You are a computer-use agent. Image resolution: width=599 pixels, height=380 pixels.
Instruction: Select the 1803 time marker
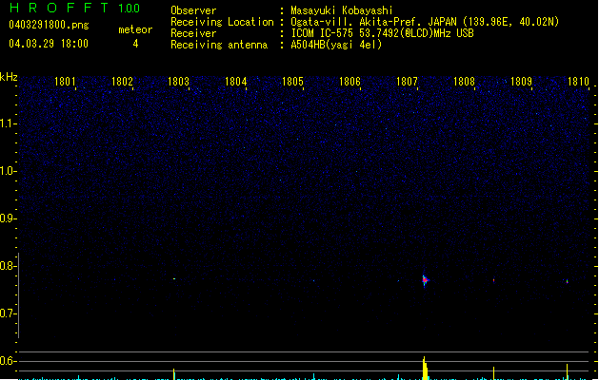(179, 82)
